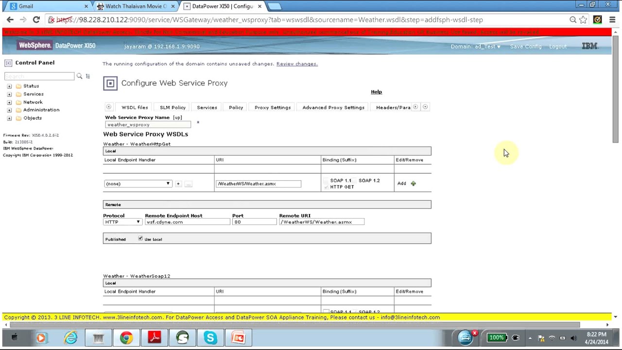Click the Review changes link
Image resolution: width=622 pixels, height=350 pixels.
pyautogui.click(x=297, y=64)
